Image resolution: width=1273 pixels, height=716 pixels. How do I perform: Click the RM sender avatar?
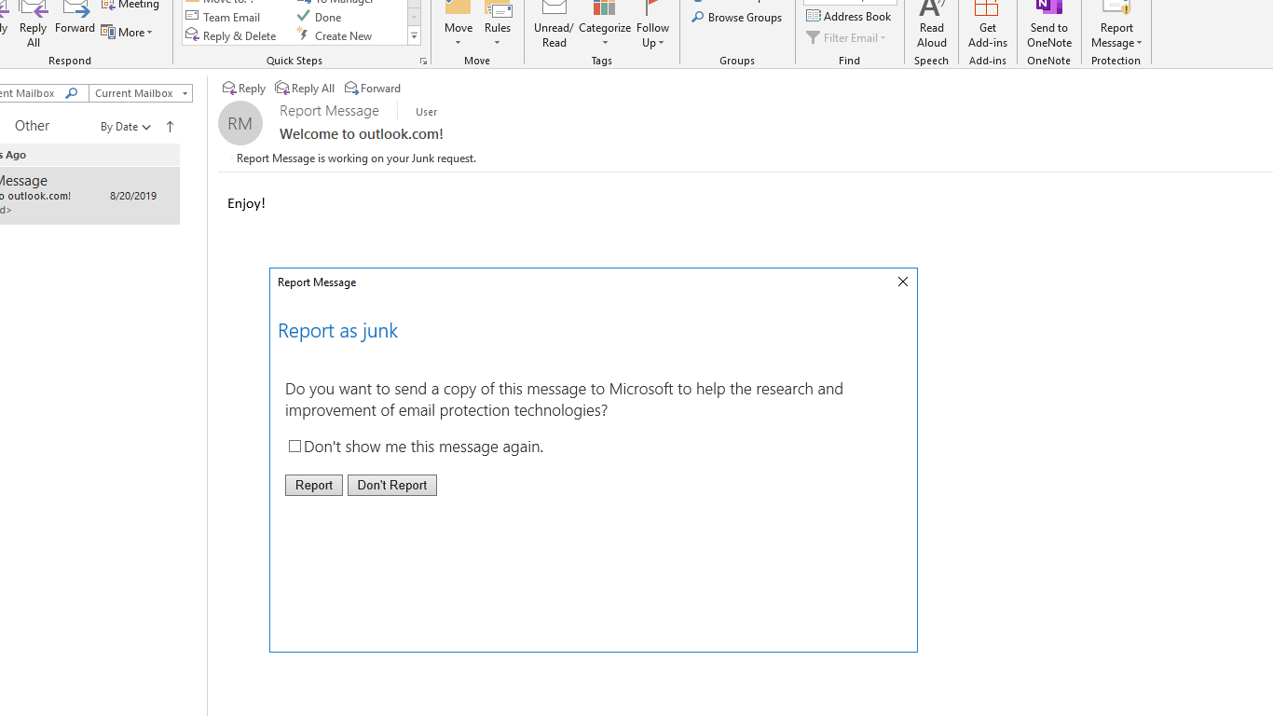coord(240,123)
